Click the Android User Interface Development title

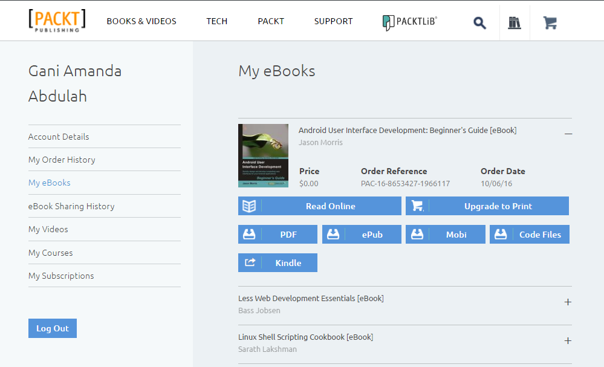coord(408,130)
